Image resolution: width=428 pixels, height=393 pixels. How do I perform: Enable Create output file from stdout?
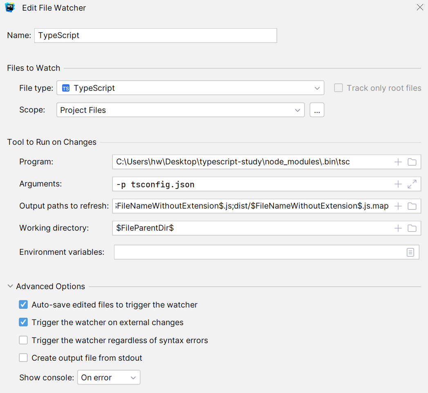(23, 358)
